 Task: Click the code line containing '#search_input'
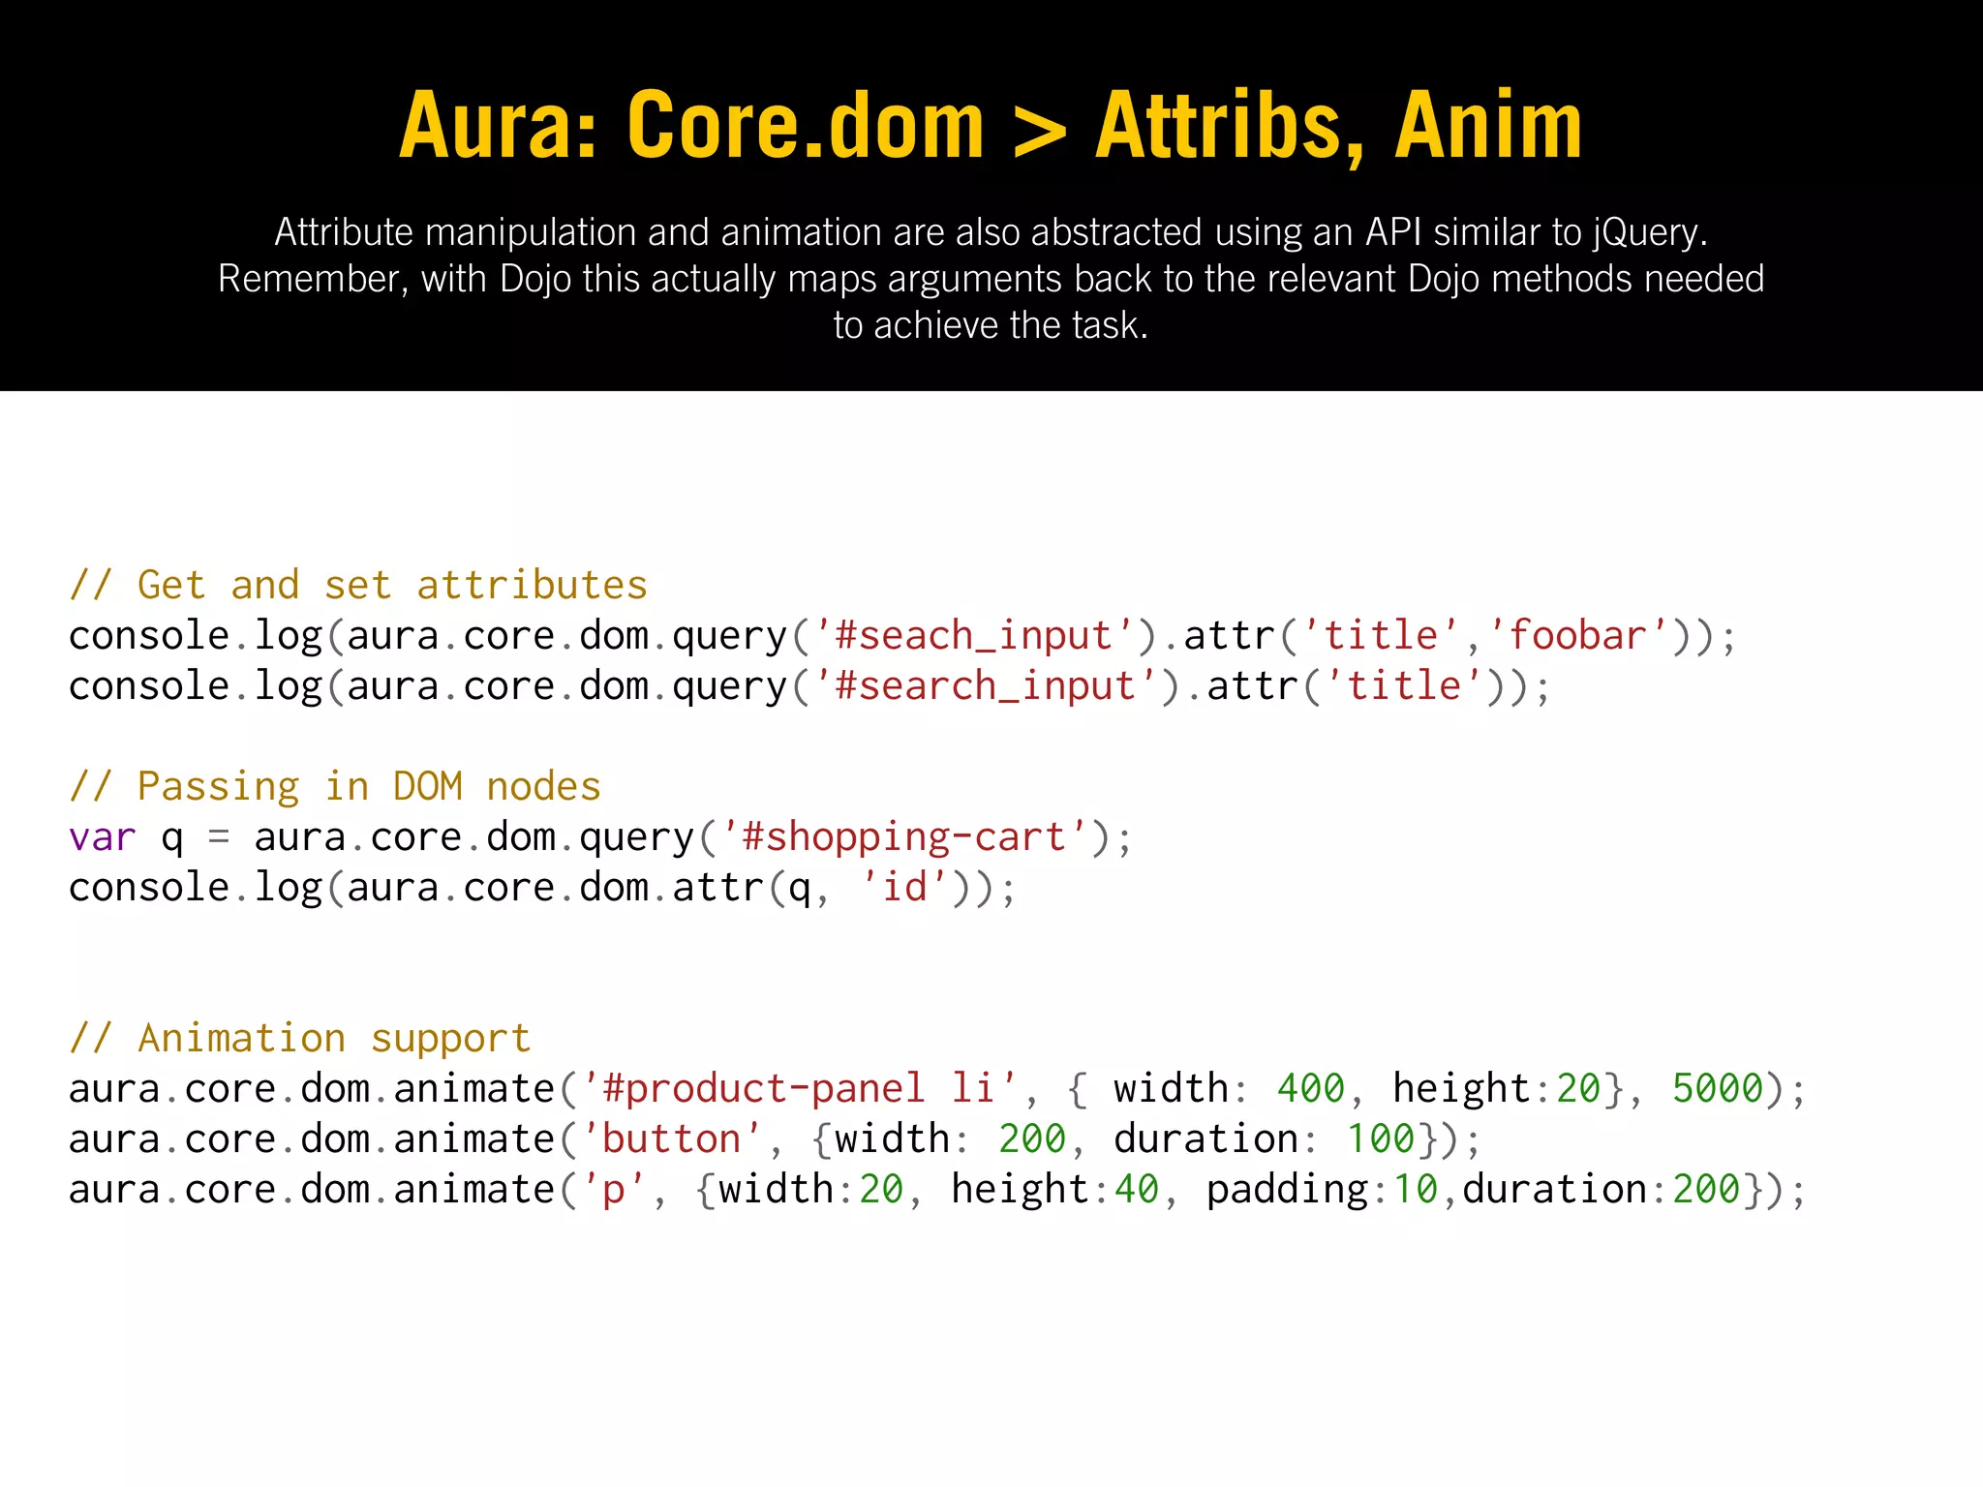click(x=809, y=687)
